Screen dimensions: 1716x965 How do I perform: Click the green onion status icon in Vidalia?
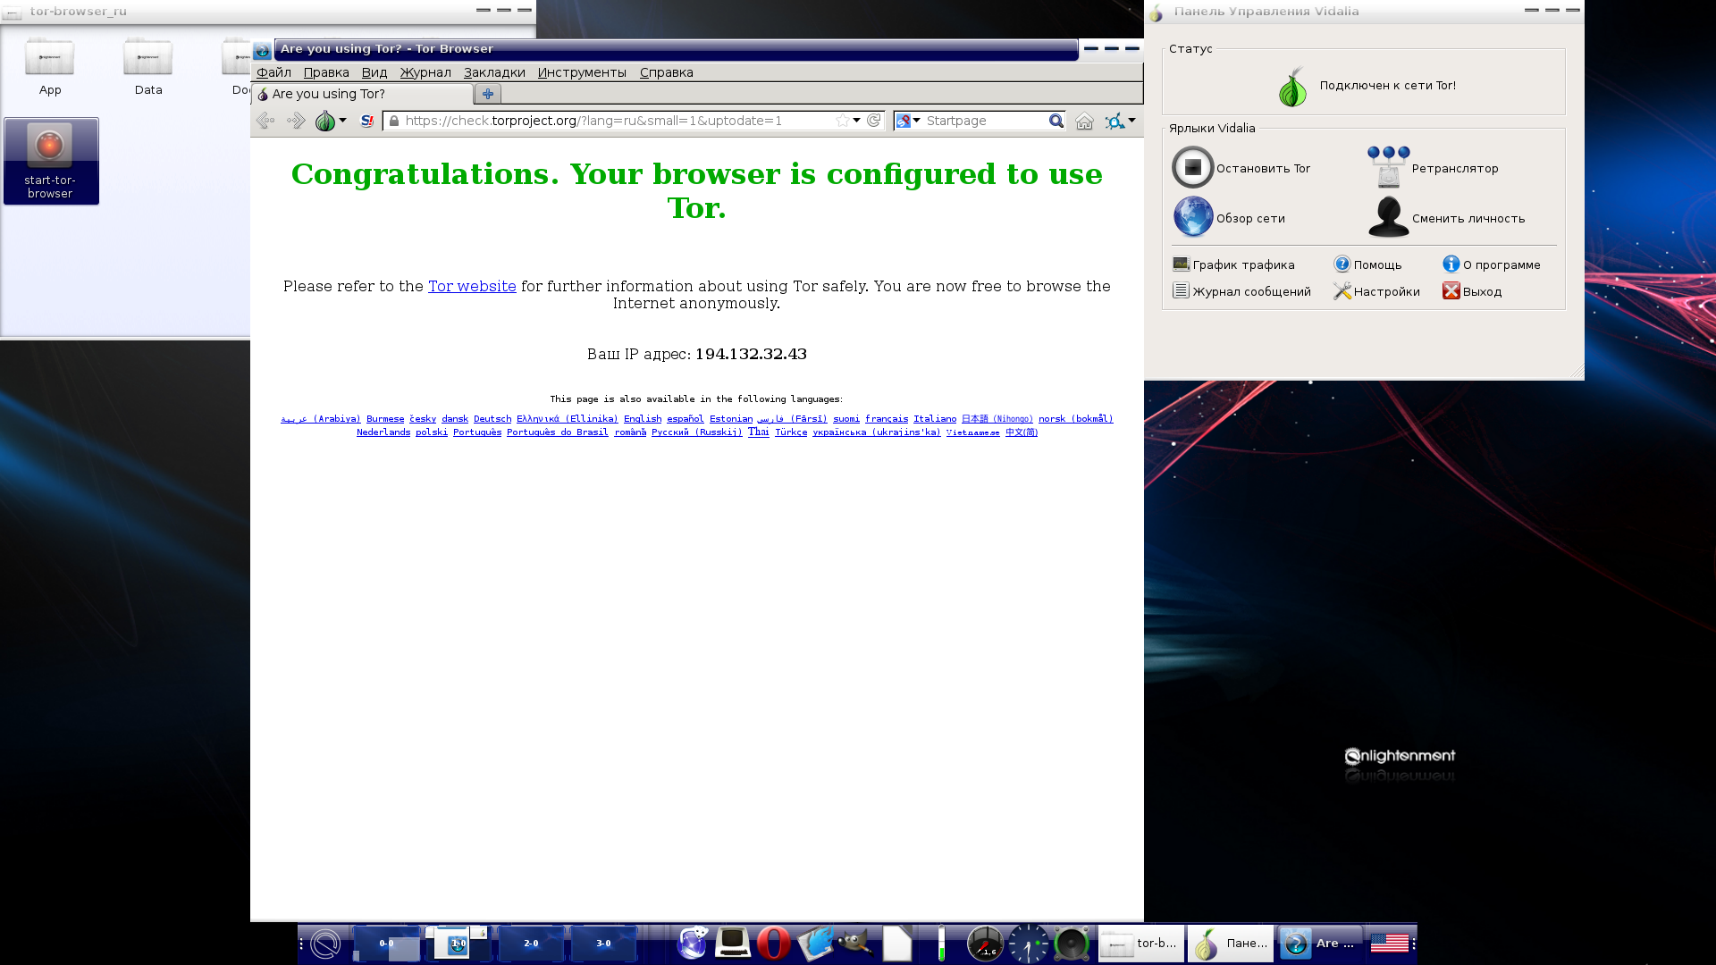1292,87
